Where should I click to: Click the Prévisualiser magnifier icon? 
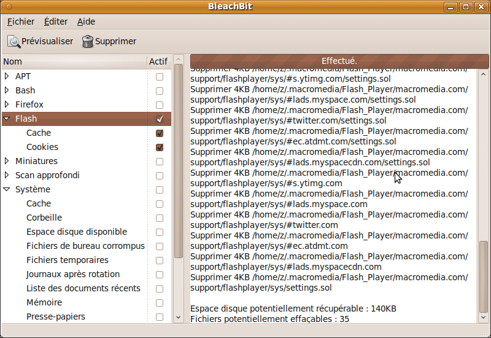click(14, 41)
